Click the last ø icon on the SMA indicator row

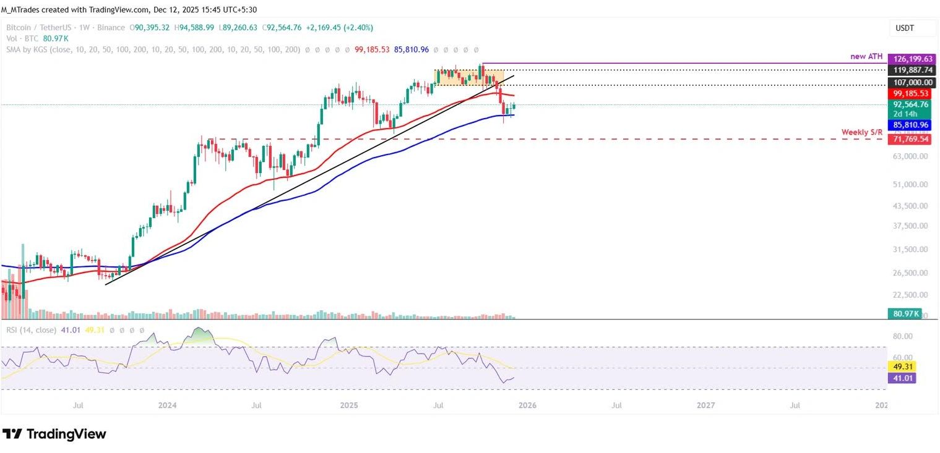476,49
